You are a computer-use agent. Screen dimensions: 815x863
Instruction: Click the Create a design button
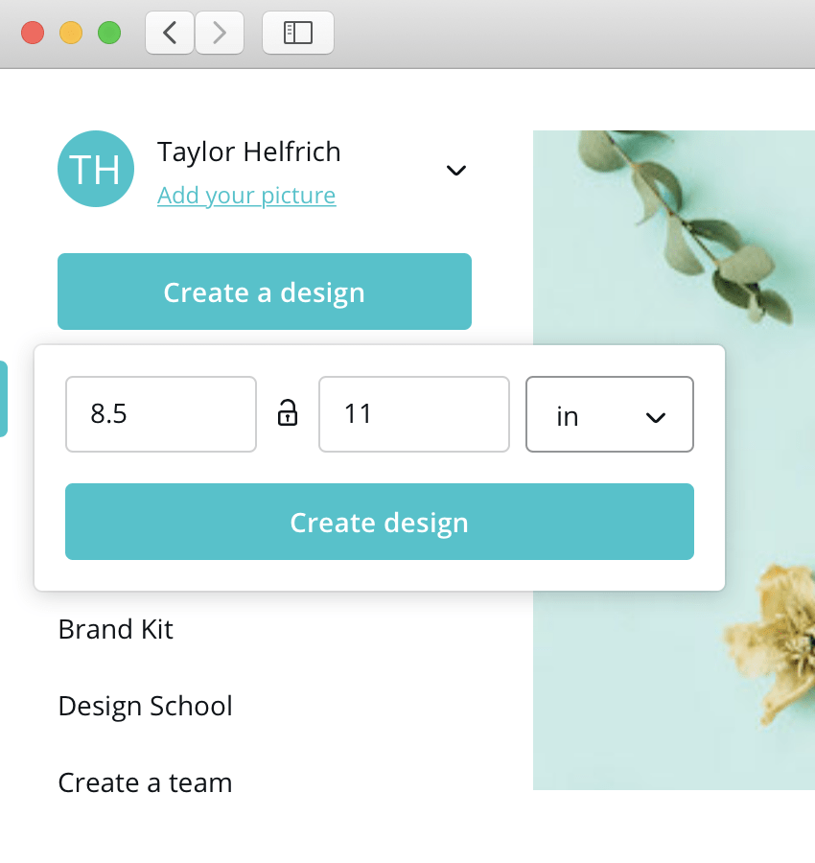coord(265,291)
